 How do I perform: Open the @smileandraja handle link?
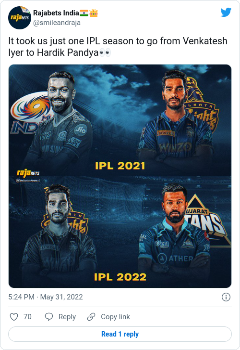tap(57, 23)
